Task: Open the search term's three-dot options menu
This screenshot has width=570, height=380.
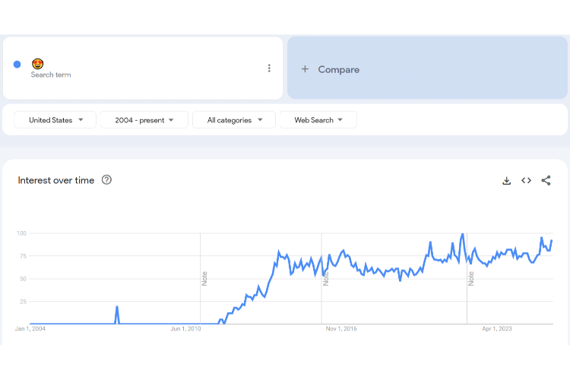Action: (269, 68)
